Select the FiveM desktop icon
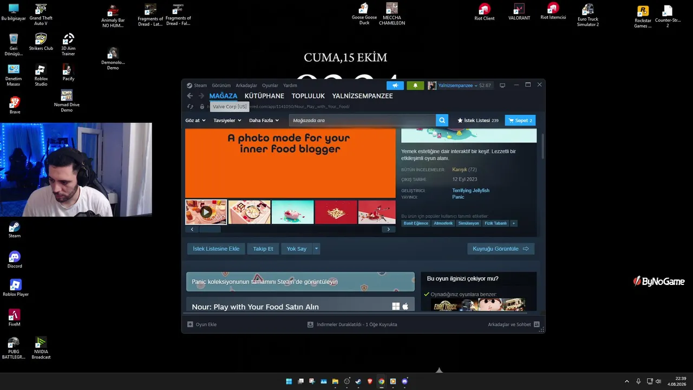Image resolution: width=693 pixels, height=390 pixels. (15, 318)
